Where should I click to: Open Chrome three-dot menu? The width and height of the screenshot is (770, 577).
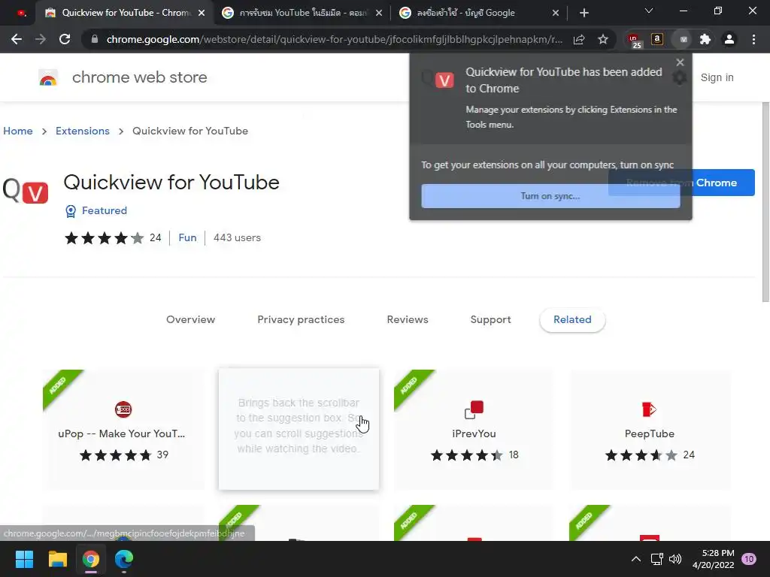pos(753,39)
